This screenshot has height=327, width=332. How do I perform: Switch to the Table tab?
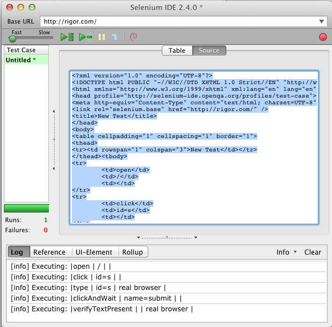177,50
